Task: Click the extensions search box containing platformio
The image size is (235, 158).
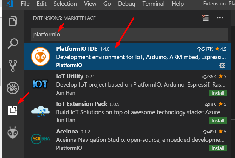Action: (x=129, y=35)
